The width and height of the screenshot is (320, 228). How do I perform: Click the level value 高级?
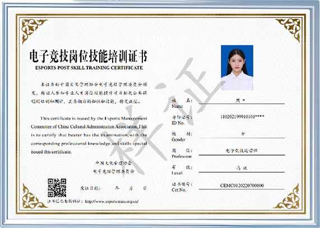point(242,168)
